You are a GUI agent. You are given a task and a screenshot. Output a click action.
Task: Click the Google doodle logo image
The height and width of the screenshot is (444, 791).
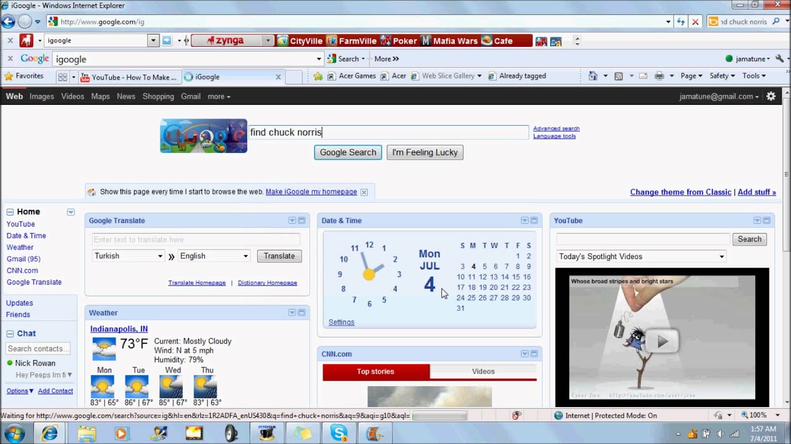[204, 136]
